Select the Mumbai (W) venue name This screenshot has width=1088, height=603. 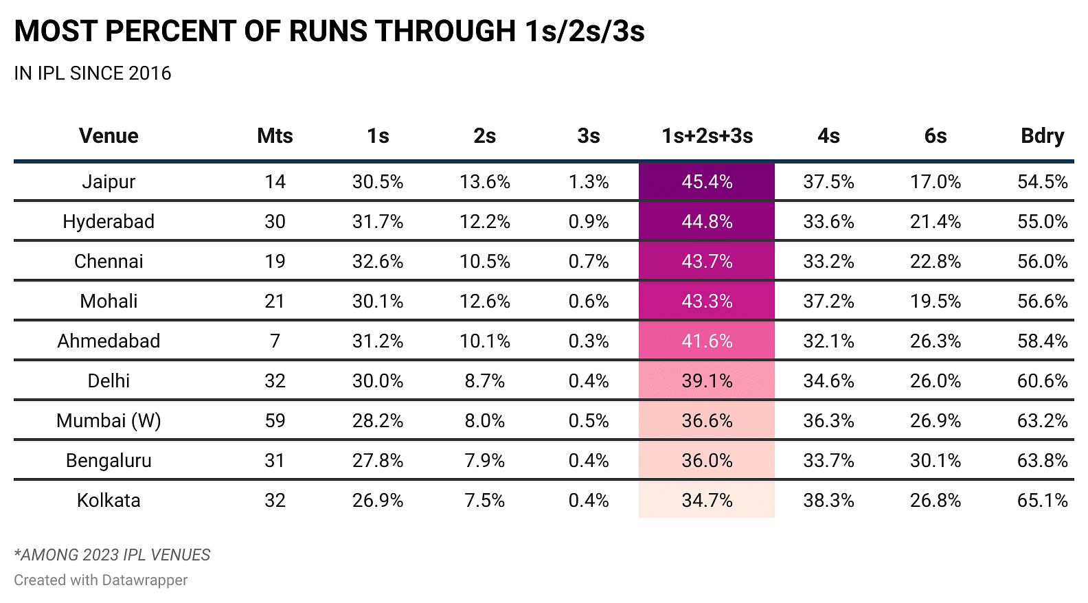point(109,421)
